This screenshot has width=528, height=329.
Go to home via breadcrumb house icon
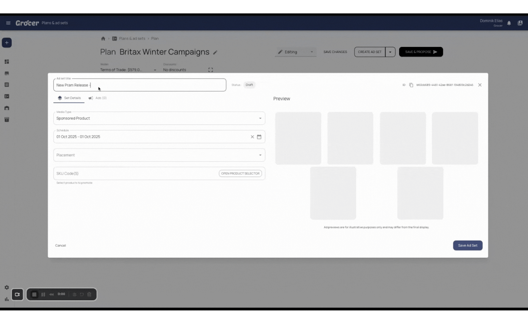pyautogui.click(x=103, y=38)
